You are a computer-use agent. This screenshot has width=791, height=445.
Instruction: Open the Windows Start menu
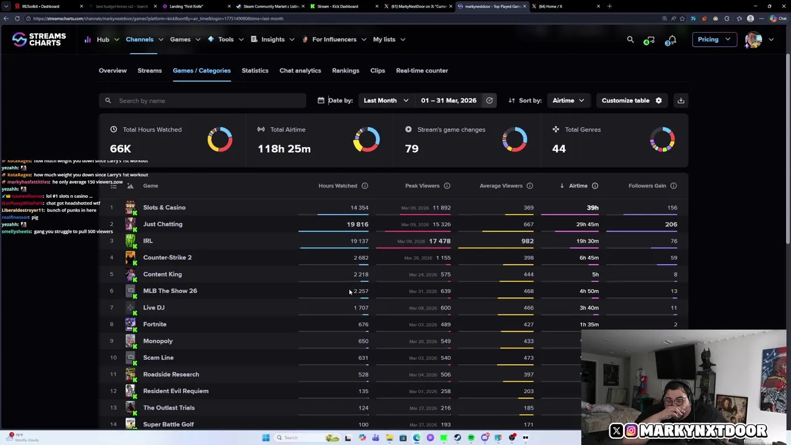[x=266, y=438]
